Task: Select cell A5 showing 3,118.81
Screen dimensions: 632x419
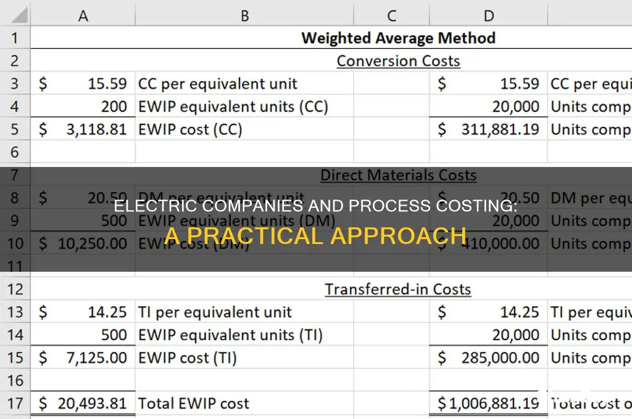Action: tap(83, 129)
